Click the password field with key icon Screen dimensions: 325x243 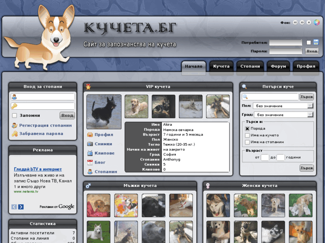[43, 106]
